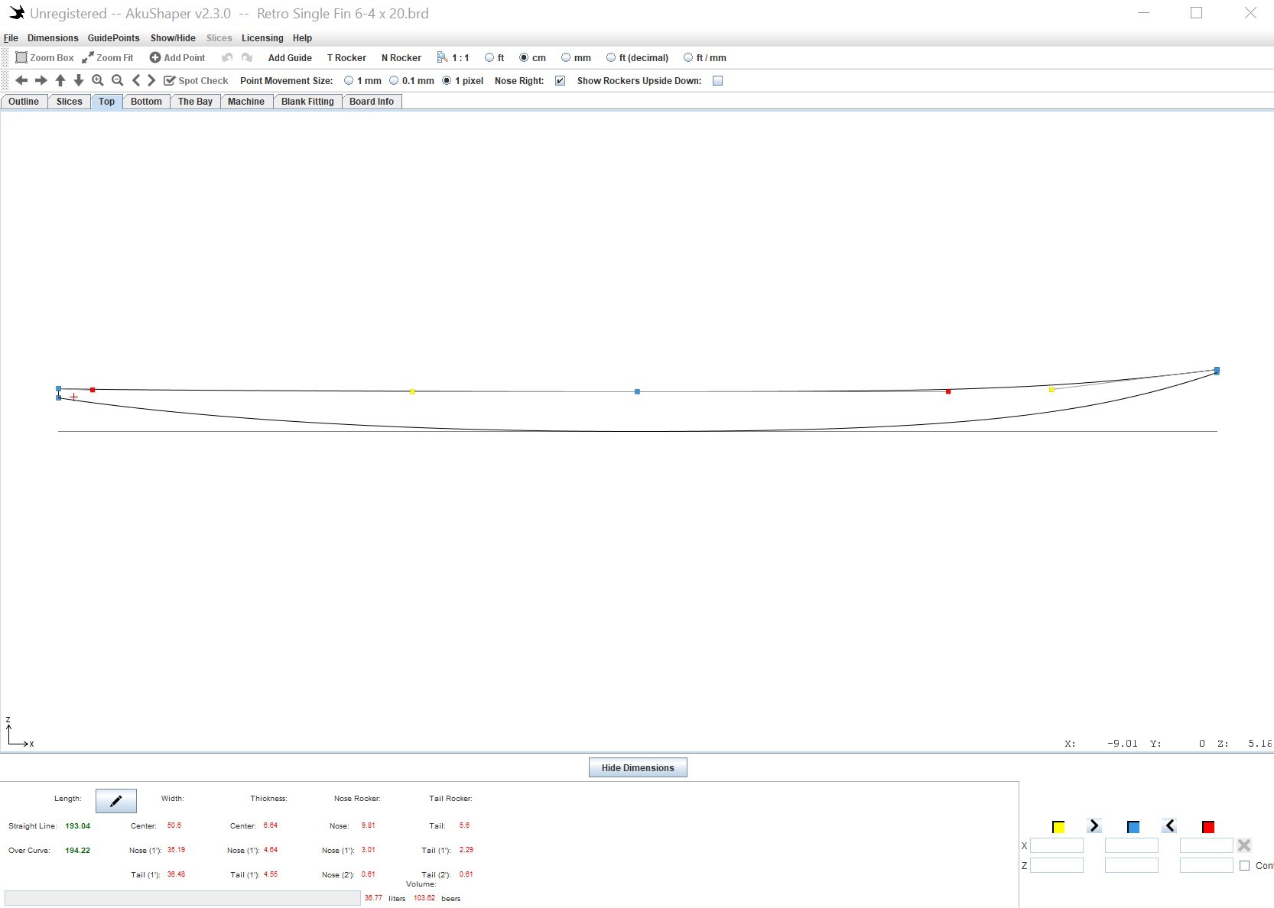Click the pencil edit length button
This screenshot has height=908, width=1274.
tap(116, 801)
